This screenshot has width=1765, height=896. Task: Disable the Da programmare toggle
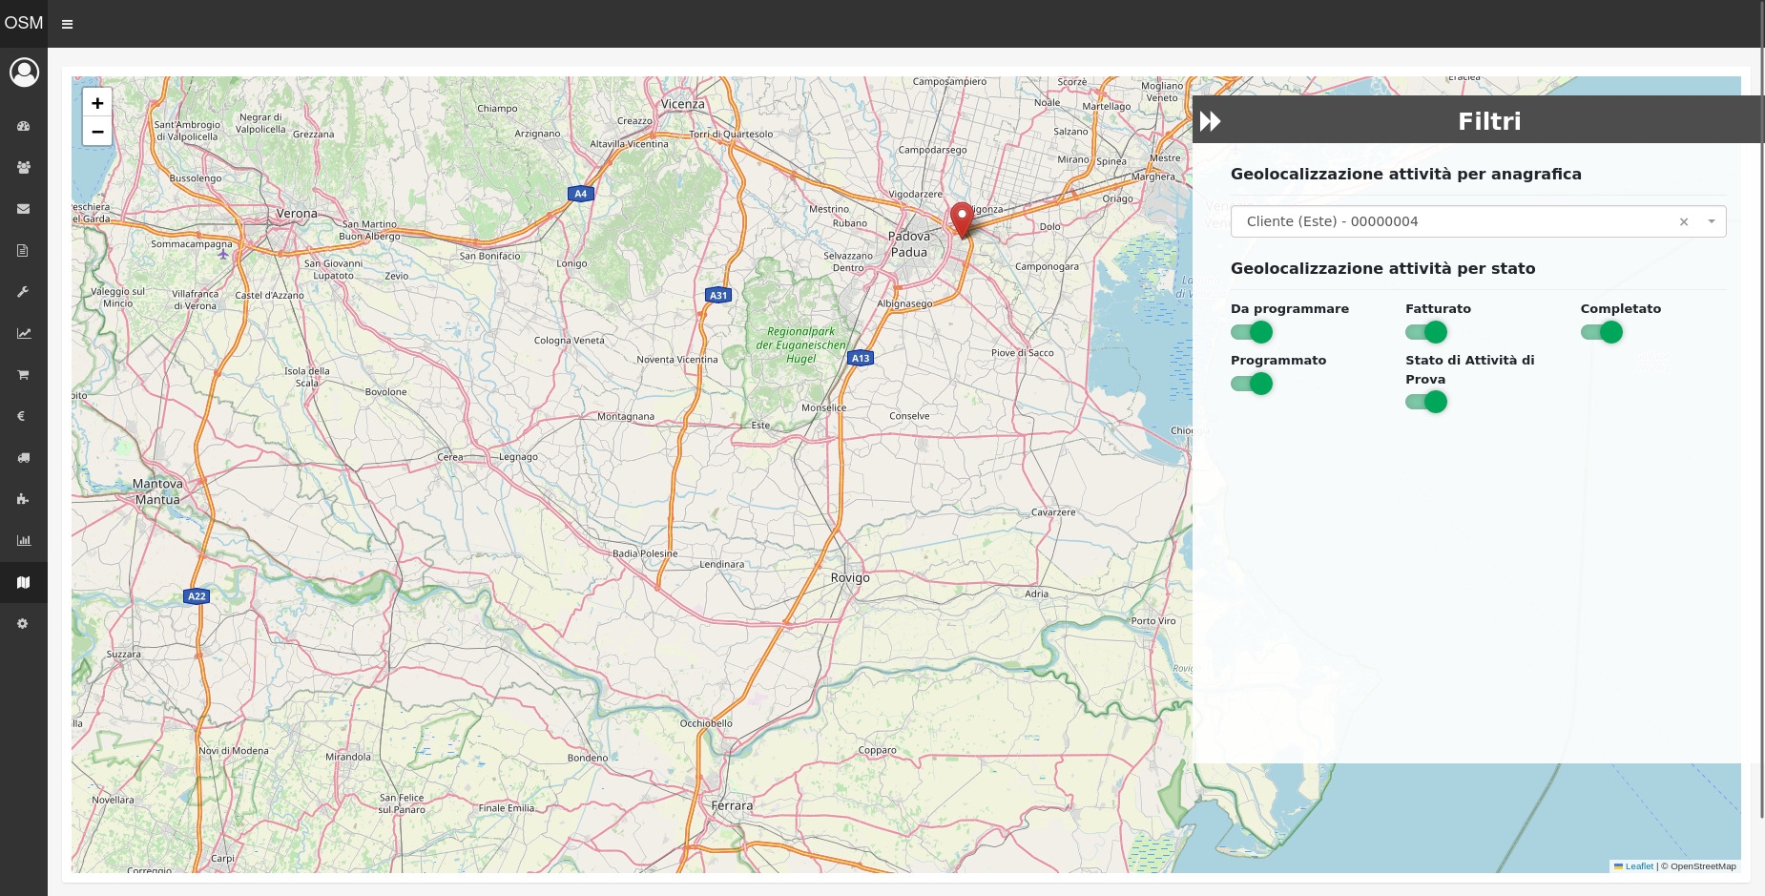[1252, 332]
